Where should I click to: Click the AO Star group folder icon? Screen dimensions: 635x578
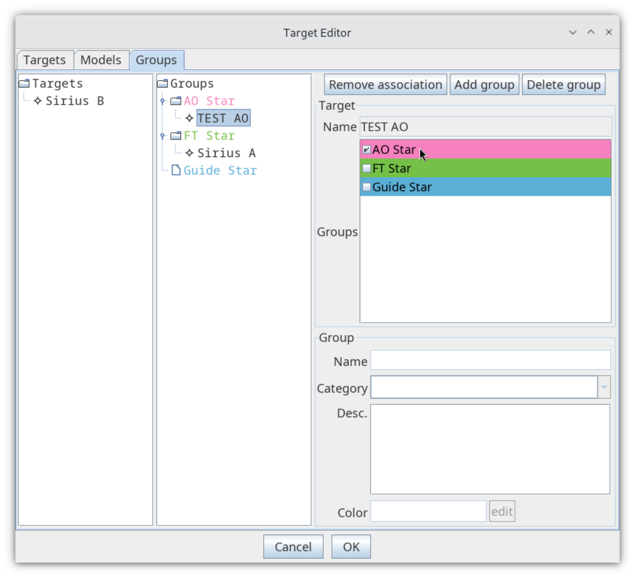[176, 101]
